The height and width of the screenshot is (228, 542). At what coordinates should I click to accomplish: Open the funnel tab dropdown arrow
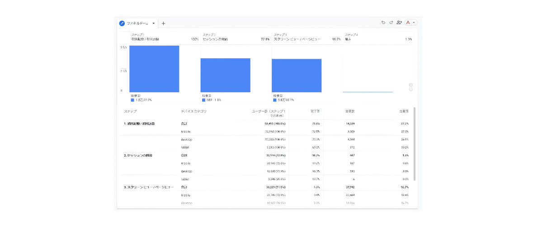153,23
